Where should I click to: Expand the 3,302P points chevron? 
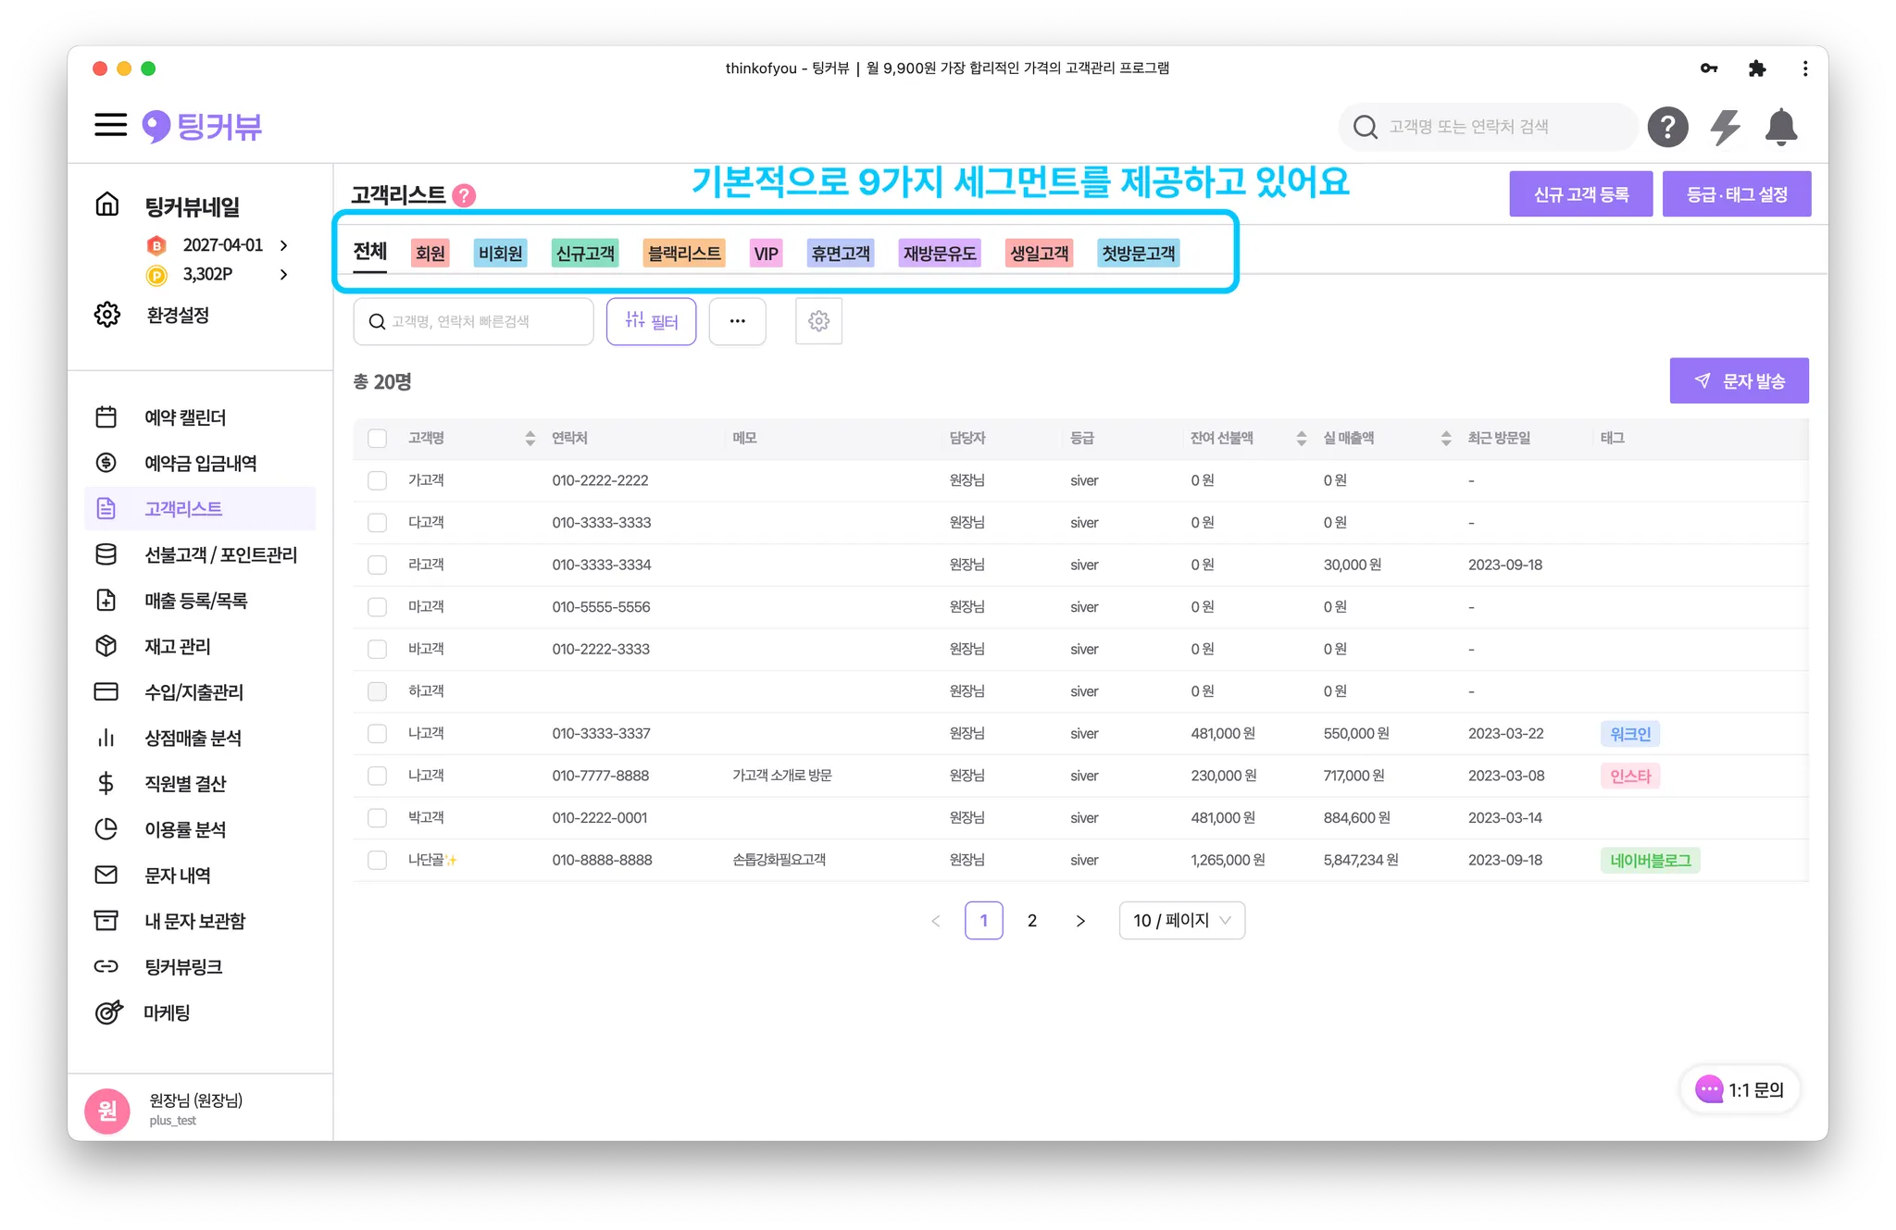(x=284, y=274)
